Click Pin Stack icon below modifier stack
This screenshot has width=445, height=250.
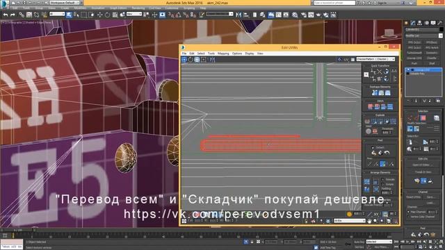click(409, 101)
